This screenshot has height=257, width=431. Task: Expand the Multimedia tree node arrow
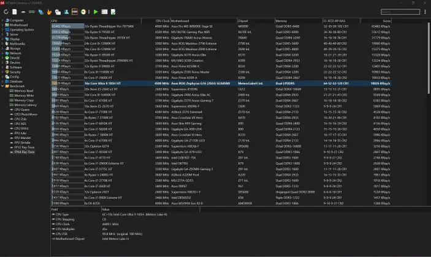(2, 43)
